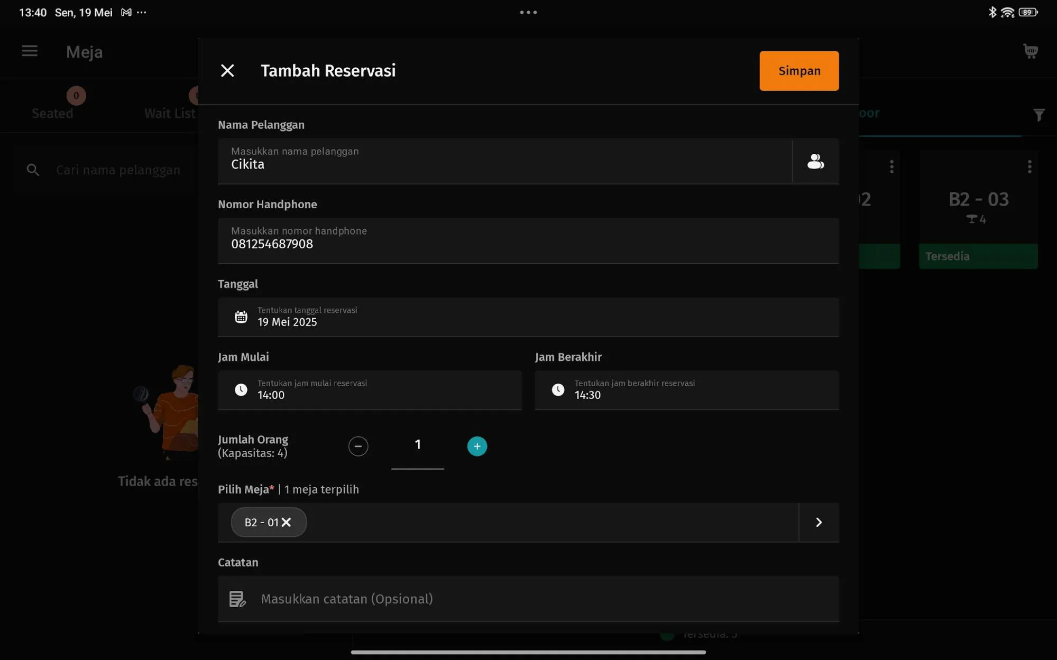Save the reservation with Simpan
Screen dimensions: 1057x660
[x=799, y=71]
